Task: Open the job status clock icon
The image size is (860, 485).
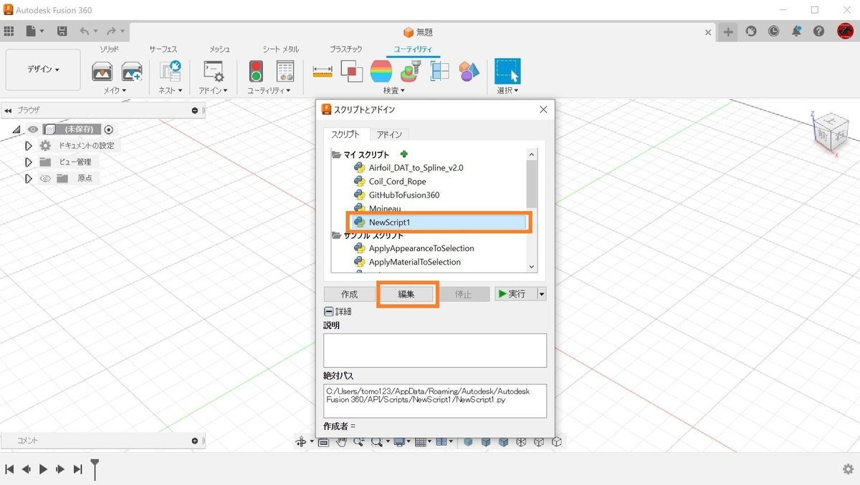Action: tap(774, 31)
